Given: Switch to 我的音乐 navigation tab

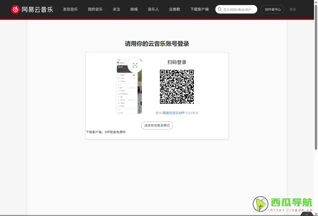Looking at the screenshot, I should [95, 9].
